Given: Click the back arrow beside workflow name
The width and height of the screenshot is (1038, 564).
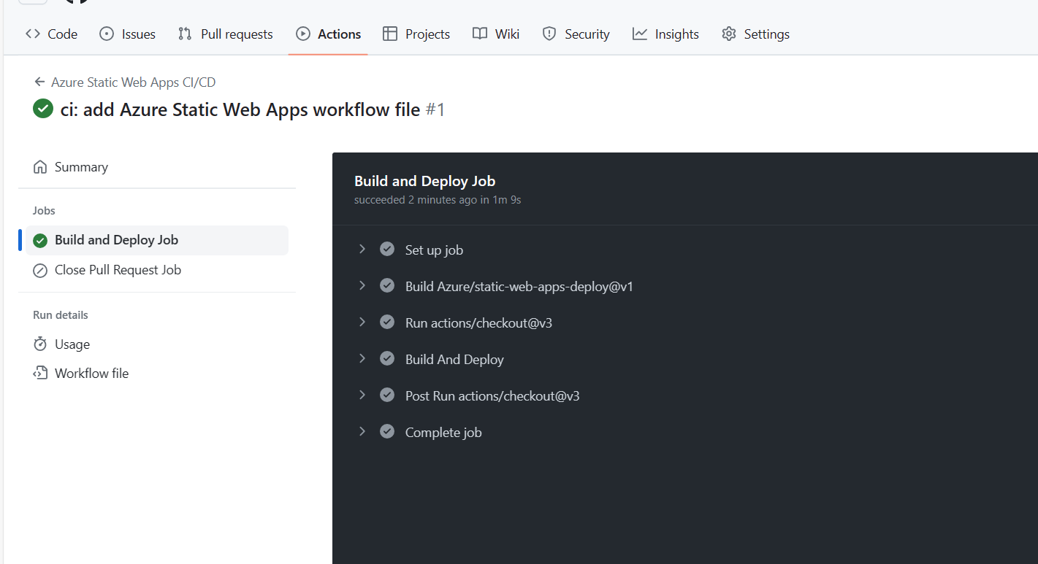Looking at the screenshot, I should (39, 82).
